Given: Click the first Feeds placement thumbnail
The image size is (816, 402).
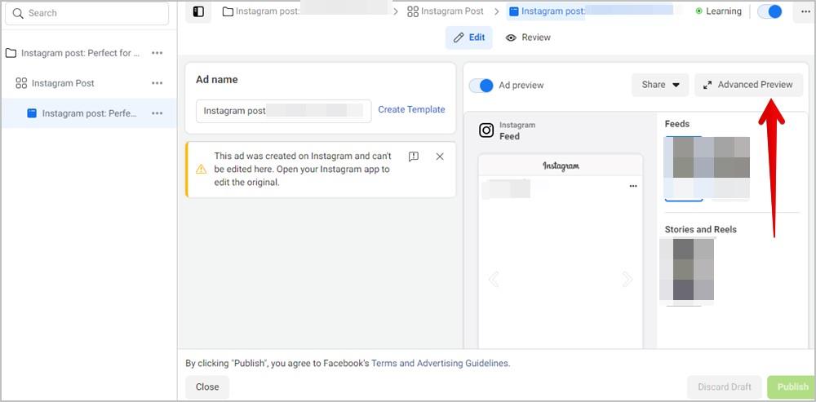Looking at the screenshot, I should pos(684,169).
